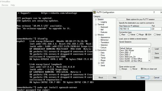This screenshot has height=91, width=162.
Task: Click the Port input field
Action: coord(157,29)
